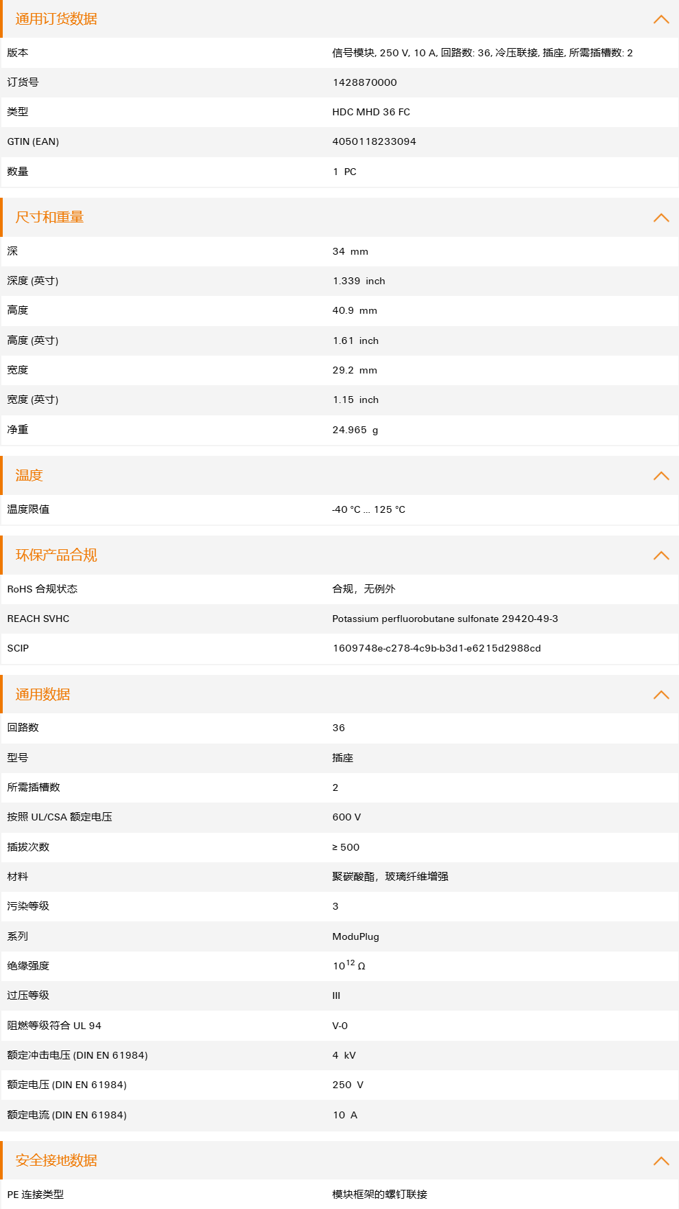Image resolution: width=679 pixels, height=1209 pixels.
Task: Click height value 40.9 mm
Action: (x=355, y=310)
